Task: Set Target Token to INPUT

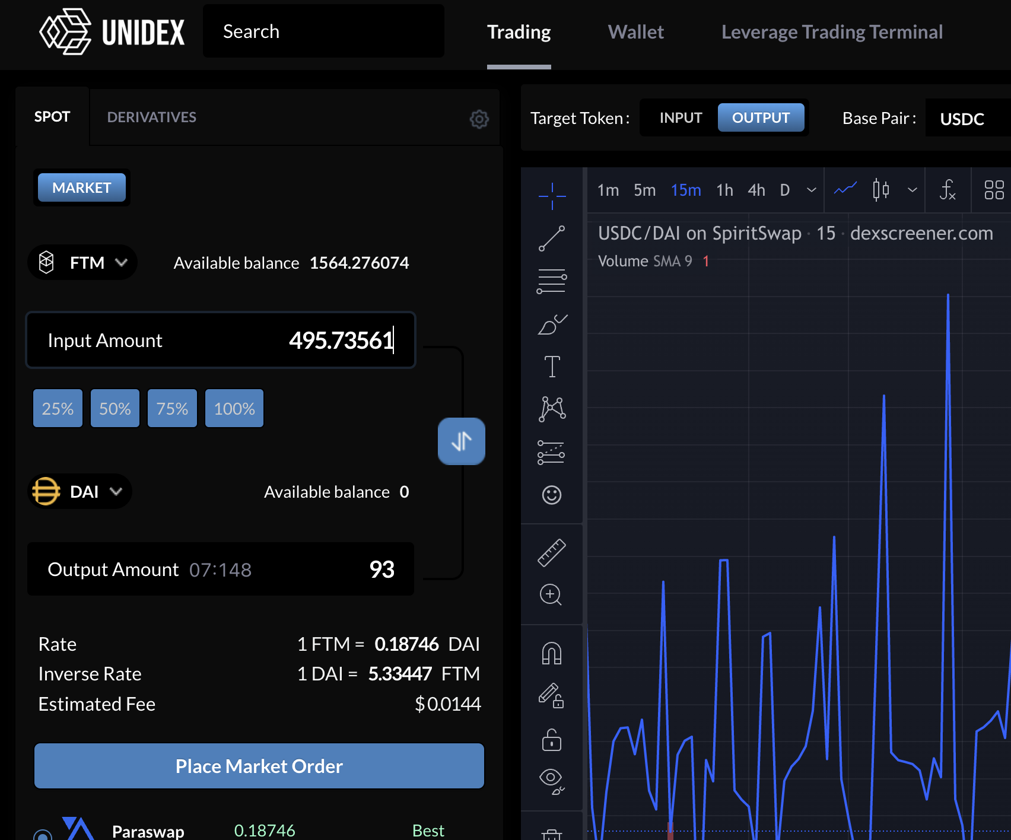Action: 681,117
